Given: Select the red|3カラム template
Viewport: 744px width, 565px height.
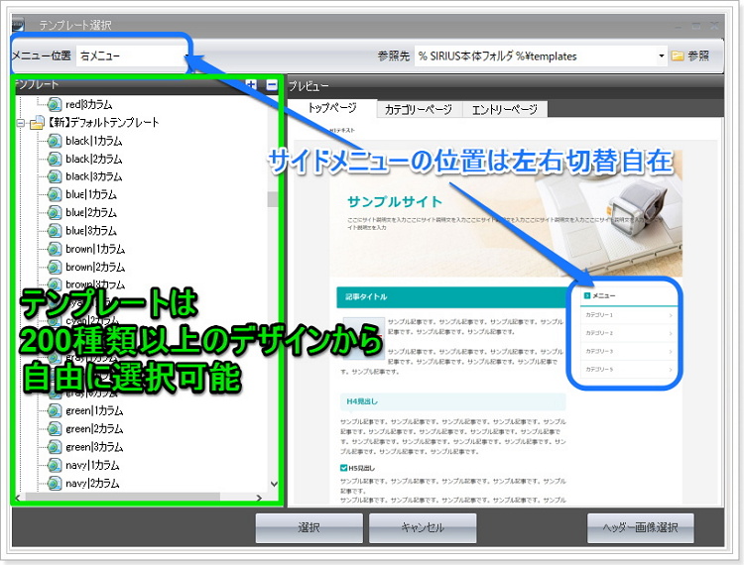Looking at the screenshot, I should (x=88, y=104).
